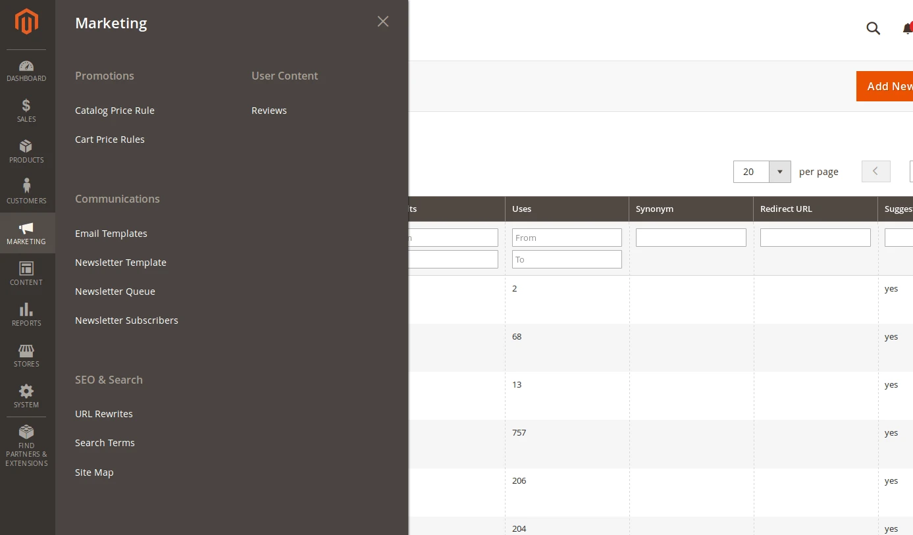Open the Dashboard from the sidebar
Image resolution: width=913 pixels, height=535 pixels.
point(26,69)
